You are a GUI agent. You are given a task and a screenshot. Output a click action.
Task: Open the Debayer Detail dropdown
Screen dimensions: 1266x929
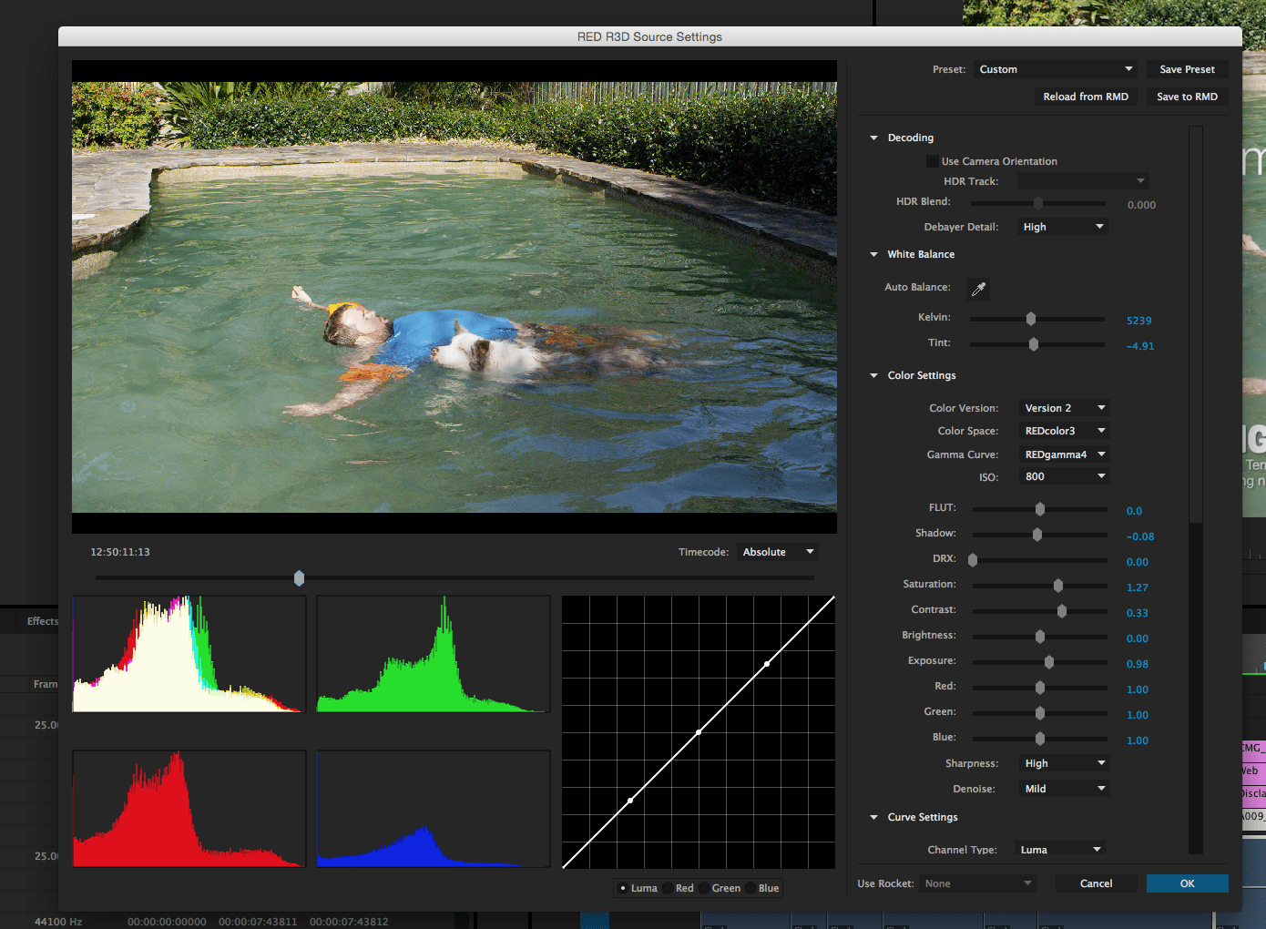click(1062, 227)
